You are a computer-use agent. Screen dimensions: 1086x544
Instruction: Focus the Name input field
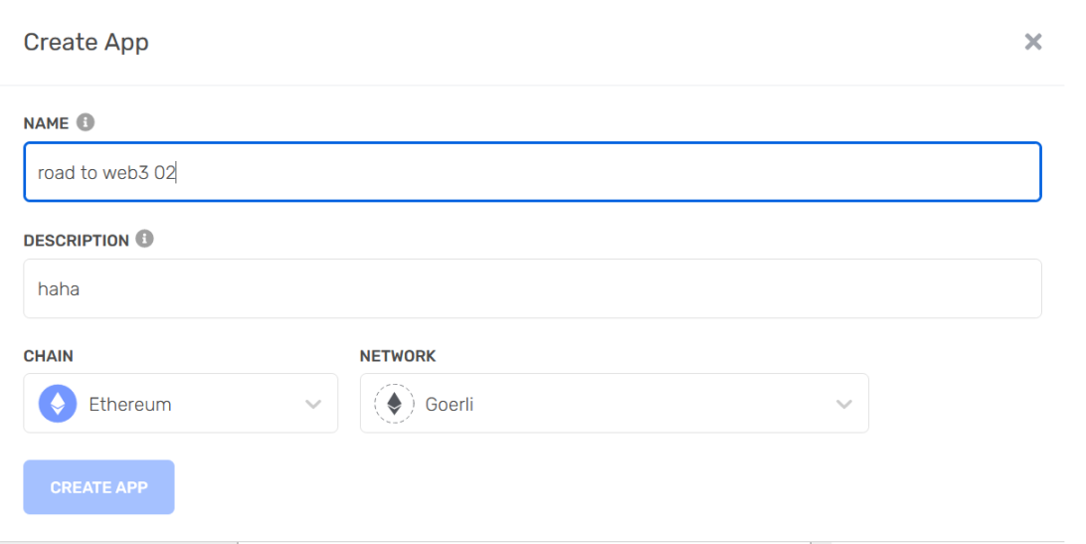click(597, 172)
